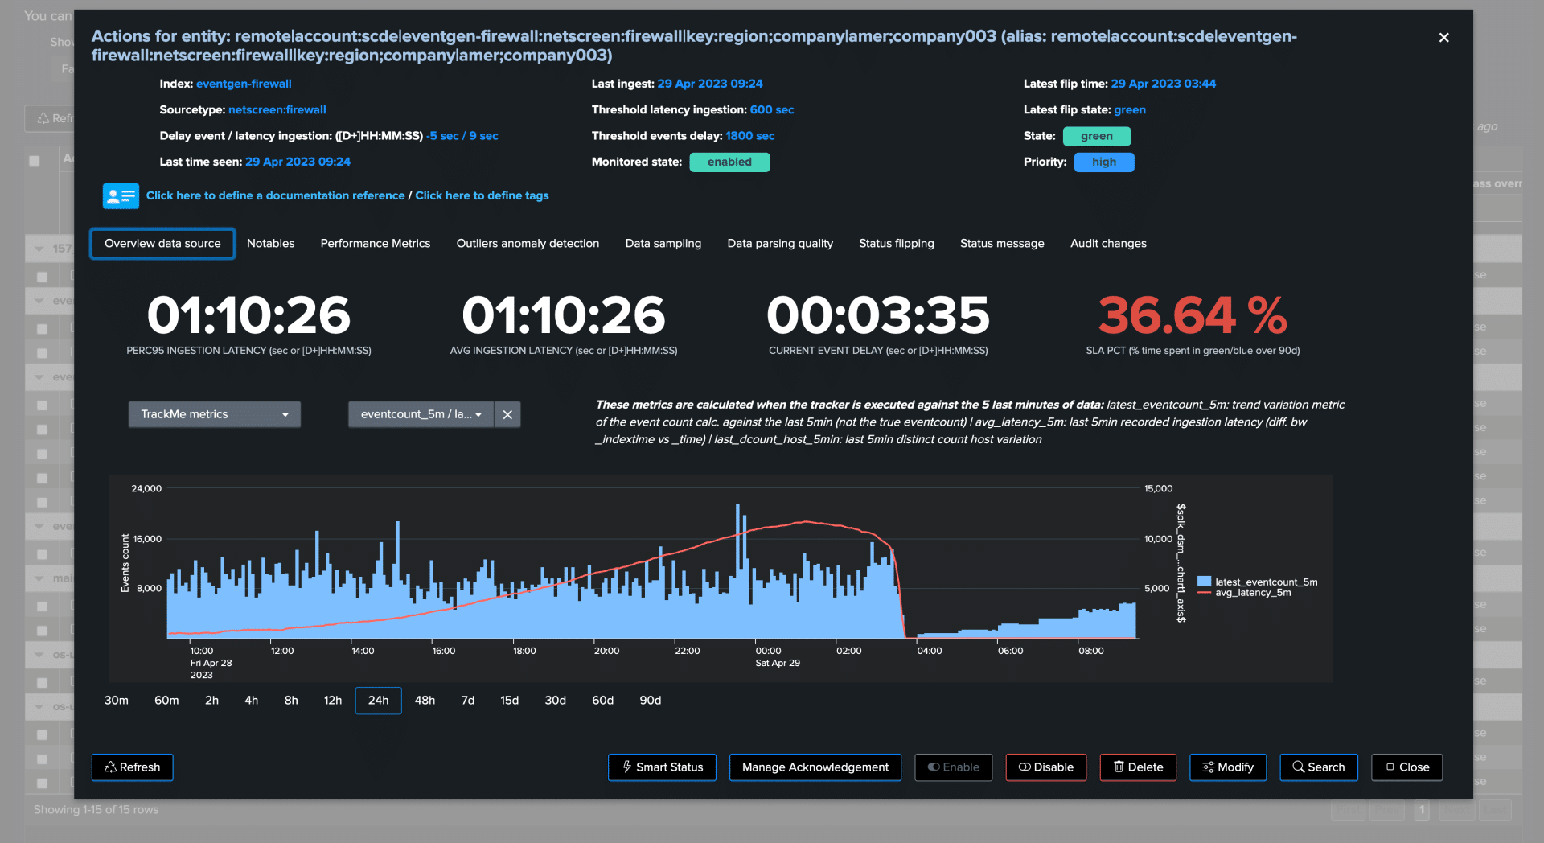Remove the eventcount_5m metric via its X icon
The image size is (1544, 843).
[507, 414]
